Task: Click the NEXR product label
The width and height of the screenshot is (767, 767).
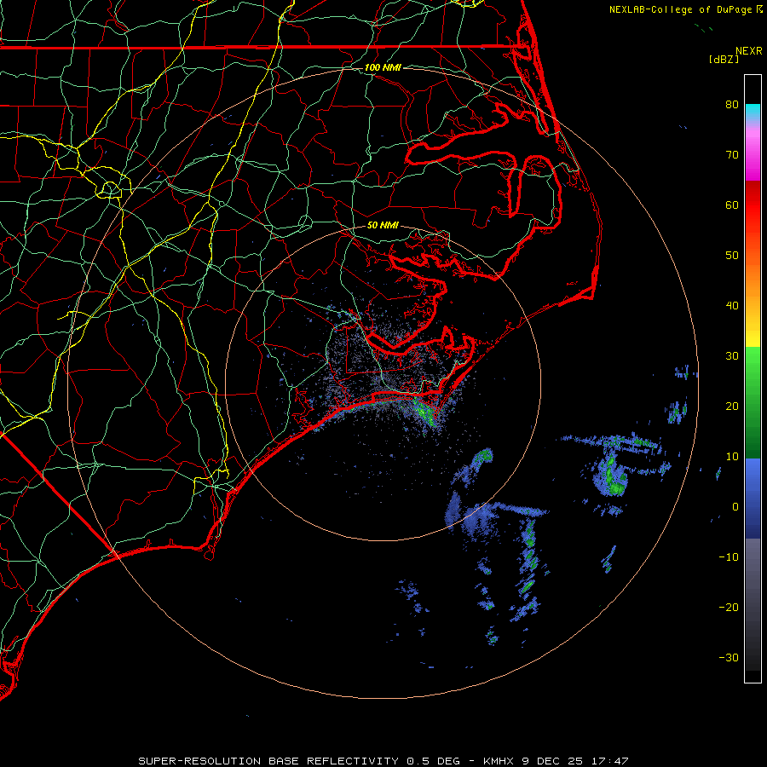Action: point(748,51)
